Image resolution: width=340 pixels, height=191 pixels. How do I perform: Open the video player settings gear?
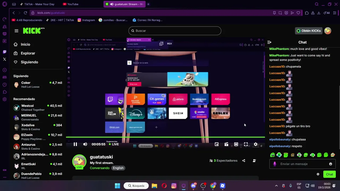256,144
